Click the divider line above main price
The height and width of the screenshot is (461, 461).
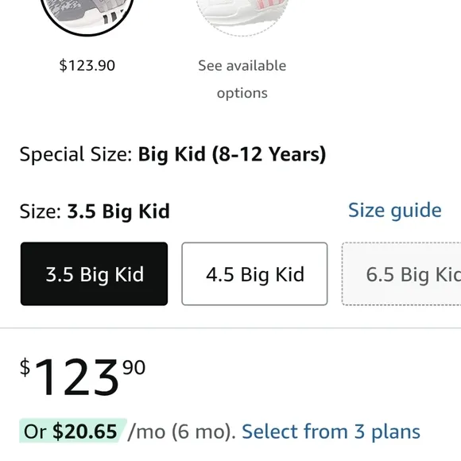click(230, 327)
